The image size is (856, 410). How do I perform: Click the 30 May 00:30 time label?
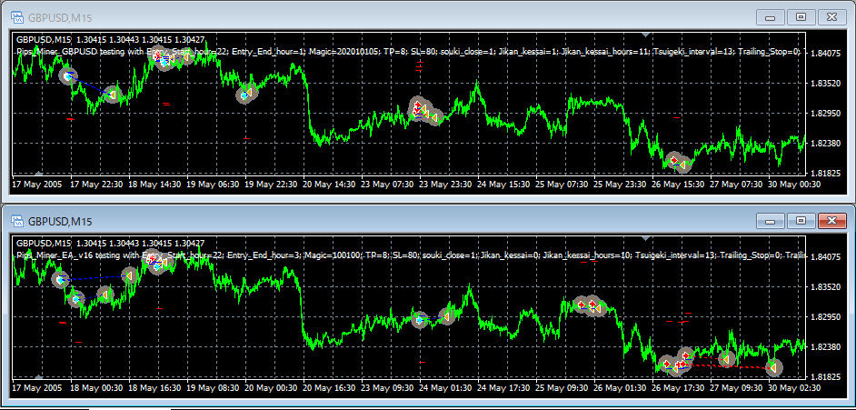click(795, 185)
